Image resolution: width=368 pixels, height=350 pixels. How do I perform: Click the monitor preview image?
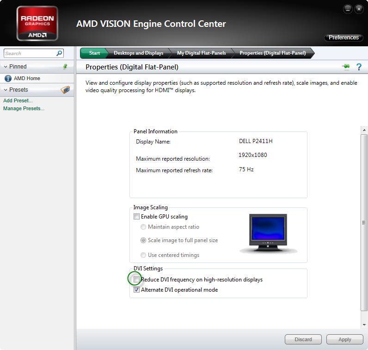coord(268,233)
